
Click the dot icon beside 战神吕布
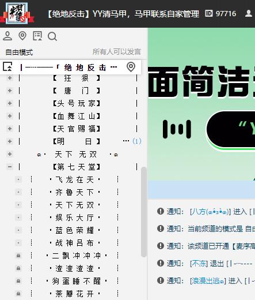[18, 243]
